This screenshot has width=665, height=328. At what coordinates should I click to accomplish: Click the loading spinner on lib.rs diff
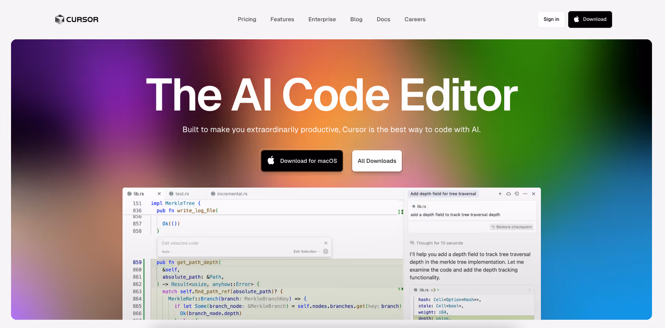coord(529,290)
